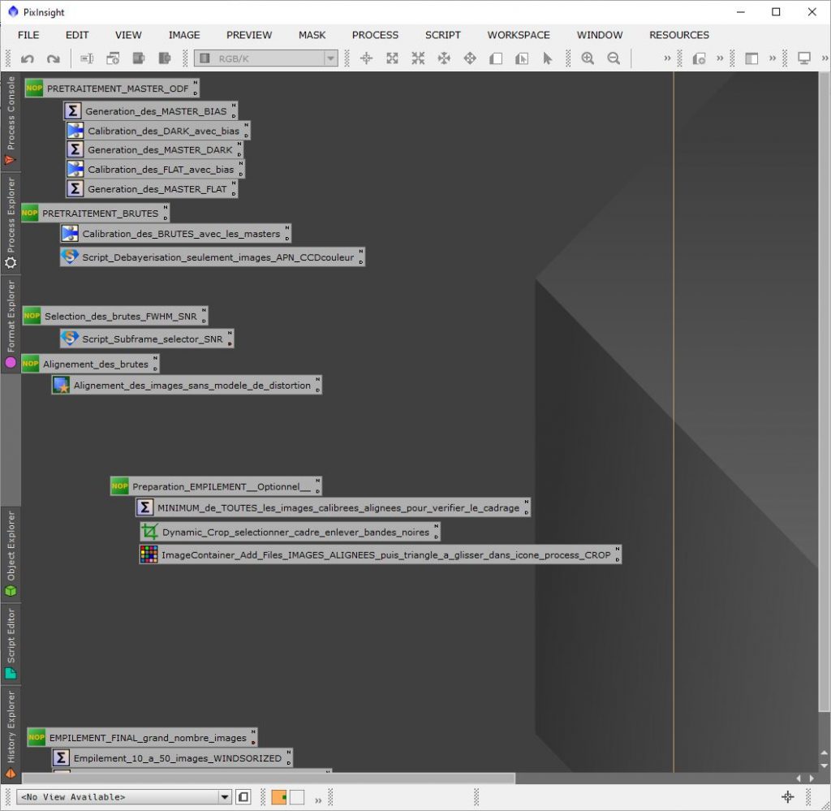Open the Object Explorer side tab
The height and width of the screenshot is (811, 831).
[x=11, y=554]
